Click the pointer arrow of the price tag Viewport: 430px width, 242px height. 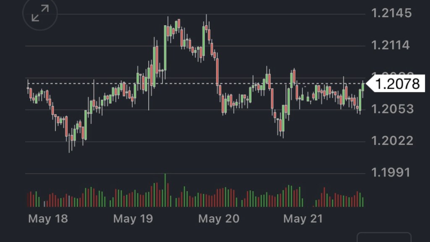[370, 84]
